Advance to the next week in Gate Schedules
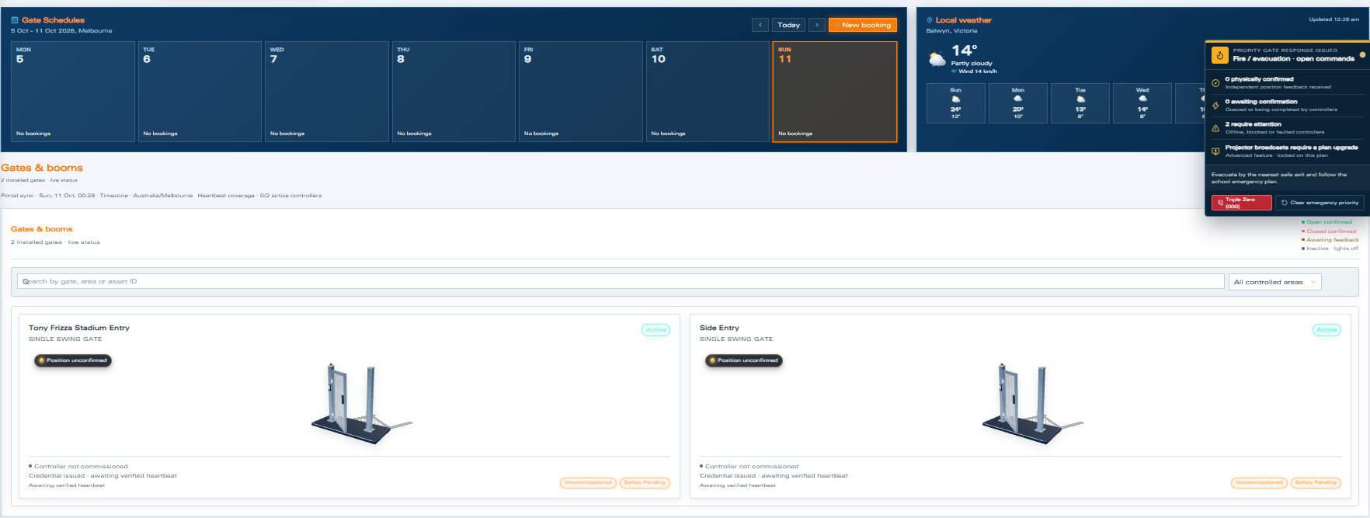 point(817,25)
